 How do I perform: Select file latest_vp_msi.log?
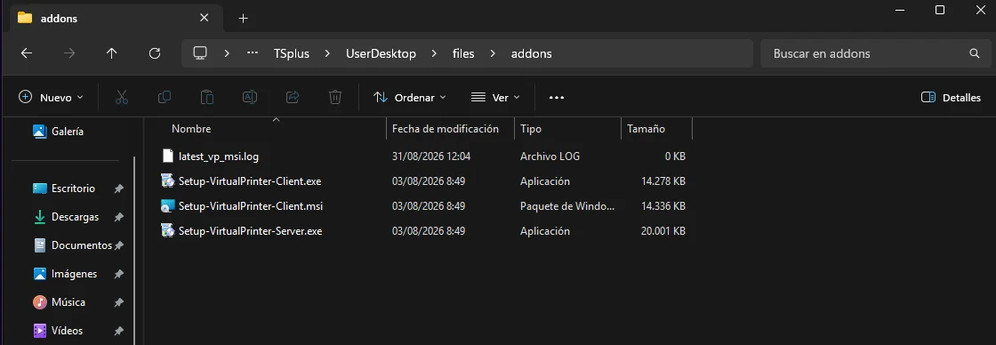click(x=219, y=156)
